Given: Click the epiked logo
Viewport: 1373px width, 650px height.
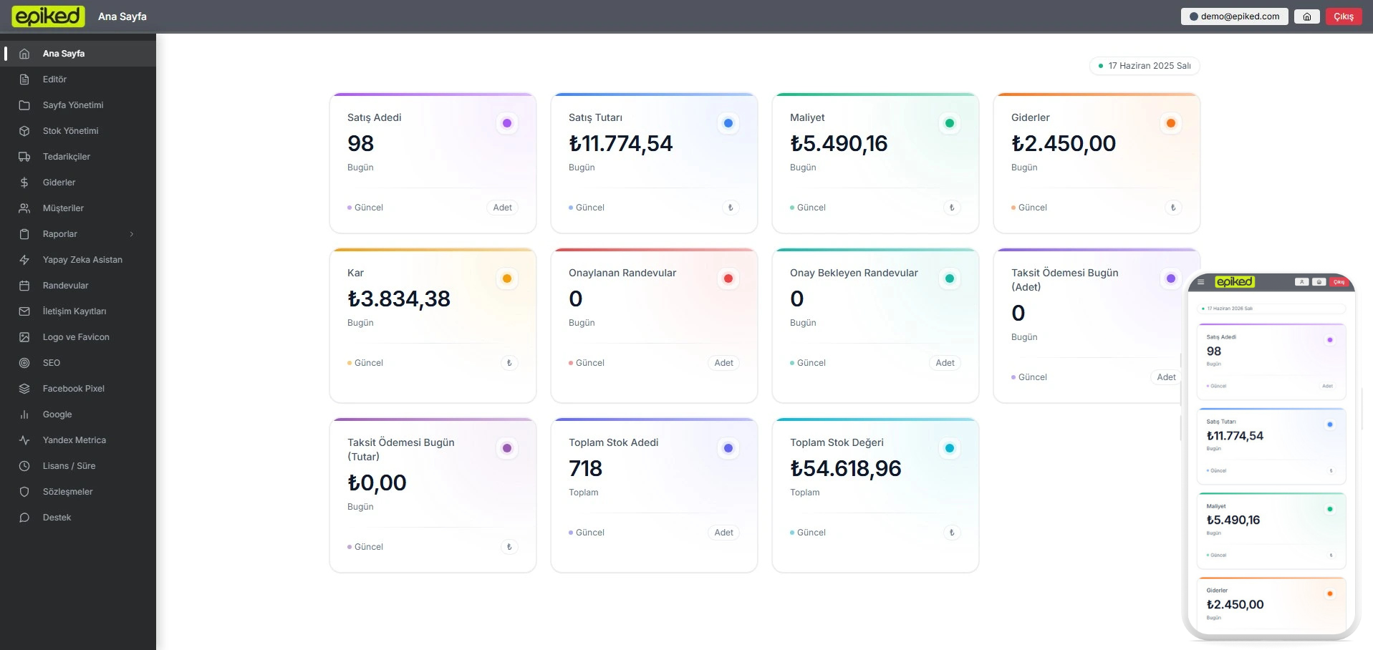Looking at the screenshot, I should coord(48,16).
